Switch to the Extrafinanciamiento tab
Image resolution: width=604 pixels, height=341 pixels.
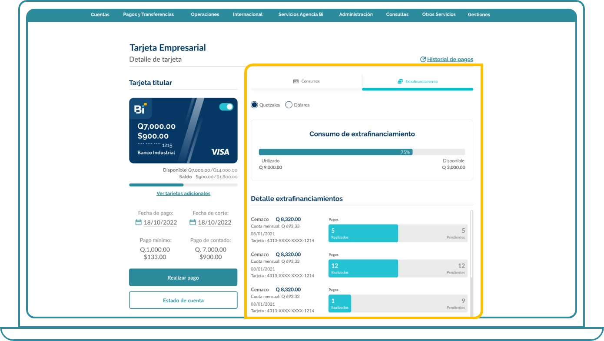tap(418, 82)
